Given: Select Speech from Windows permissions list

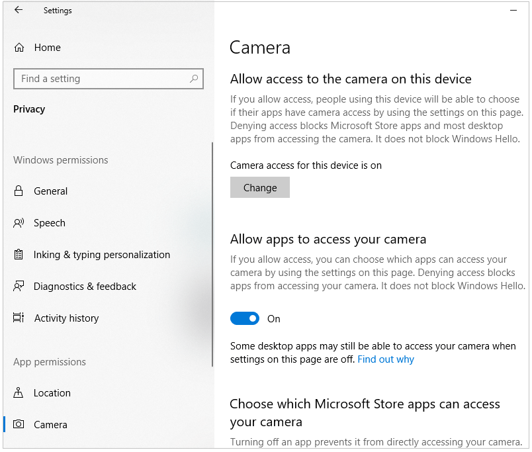Looking at the screenshot, I should click(50, 223).
